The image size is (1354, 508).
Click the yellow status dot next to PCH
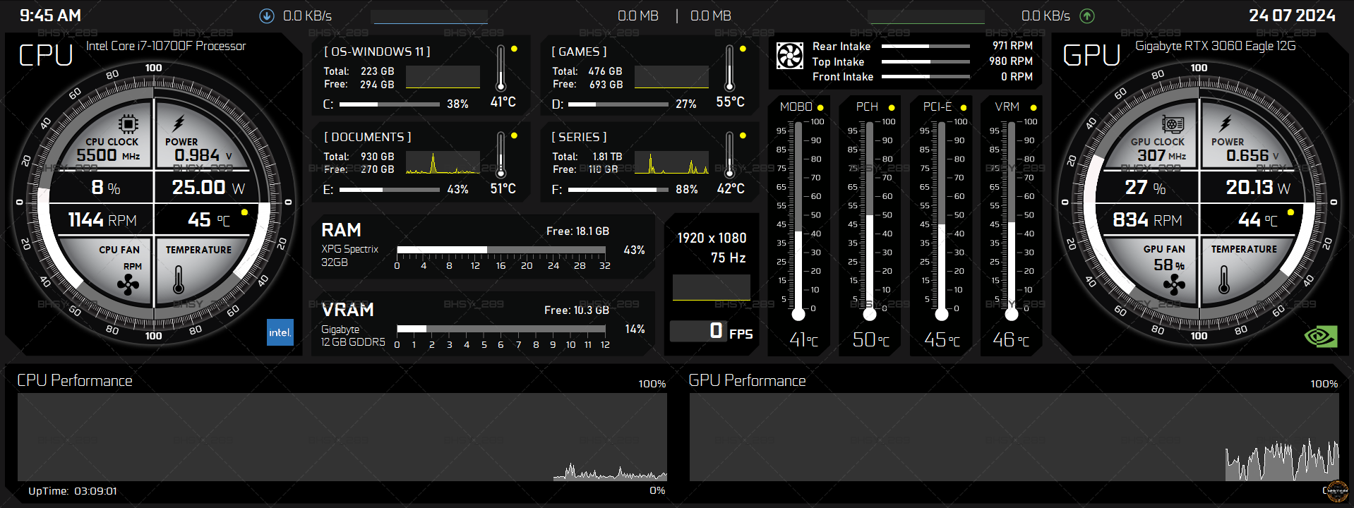[892, 108]
